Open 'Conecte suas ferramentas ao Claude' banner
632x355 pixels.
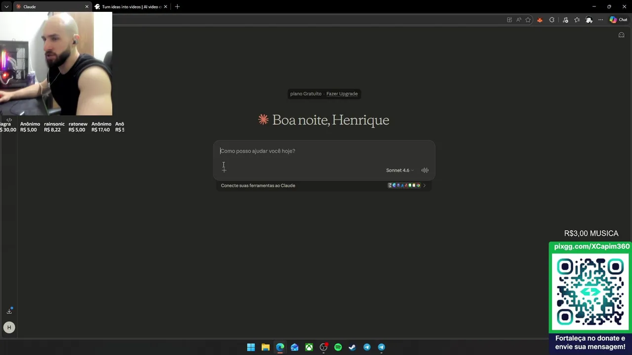[324, 185]
